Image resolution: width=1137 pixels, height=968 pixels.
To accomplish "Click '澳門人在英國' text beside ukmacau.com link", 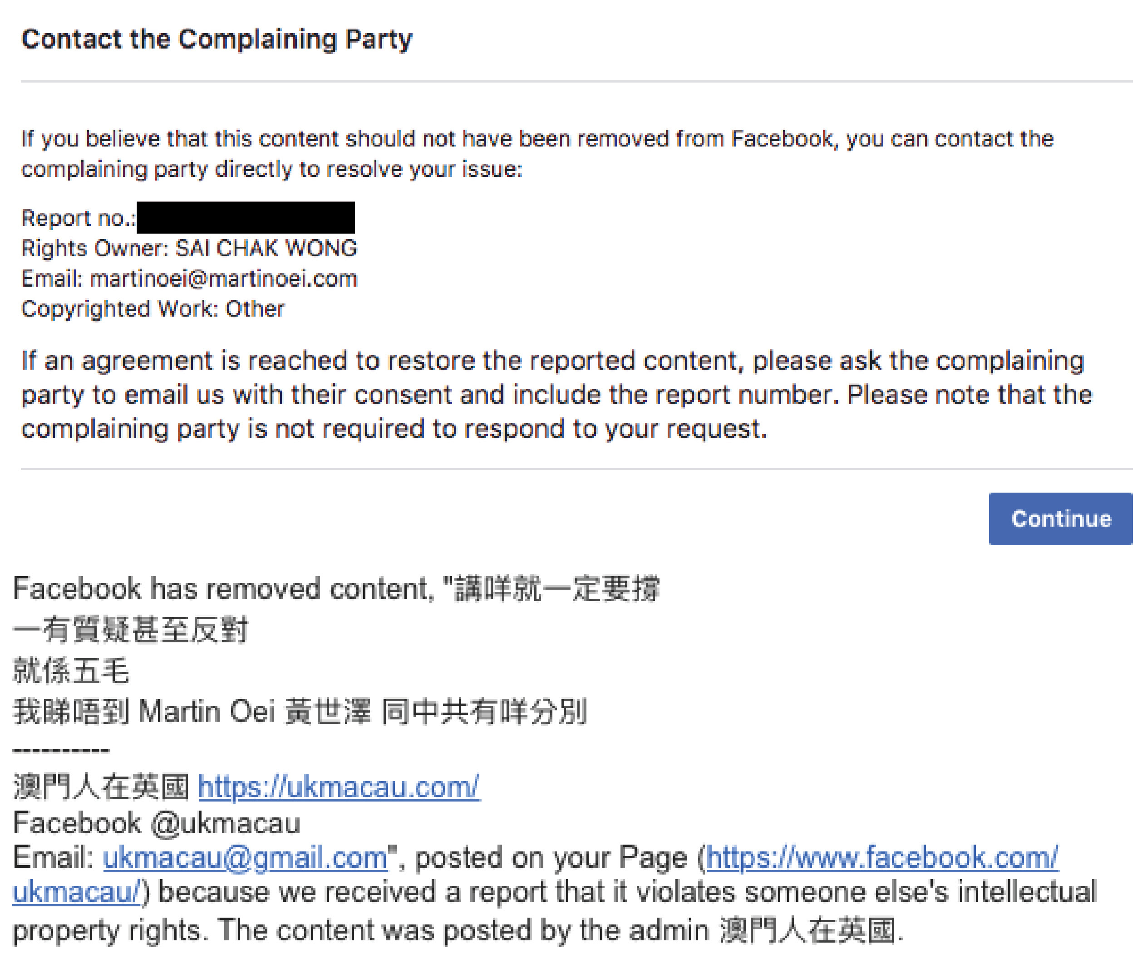I will [x=102, y=787].
